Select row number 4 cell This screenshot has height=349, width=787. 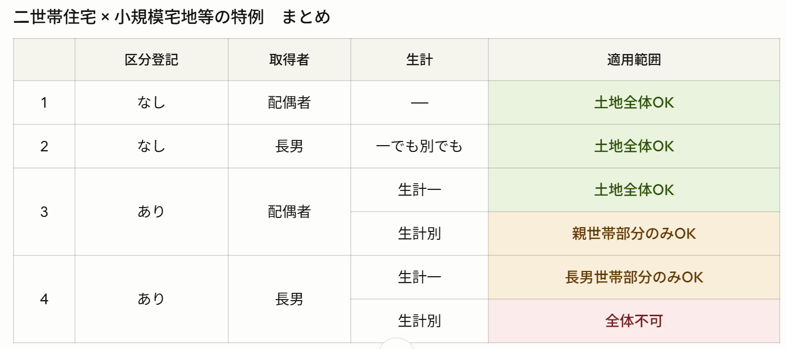point(44,299)
